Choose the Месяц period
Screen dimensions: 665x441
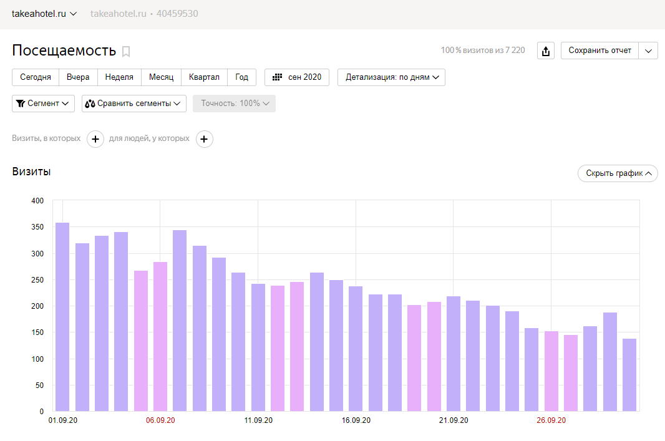click(161, 77)
